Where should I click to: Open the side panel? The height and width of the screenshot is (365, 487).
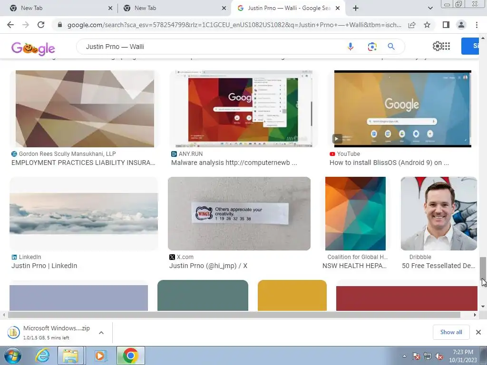click(x=446, y=25)
